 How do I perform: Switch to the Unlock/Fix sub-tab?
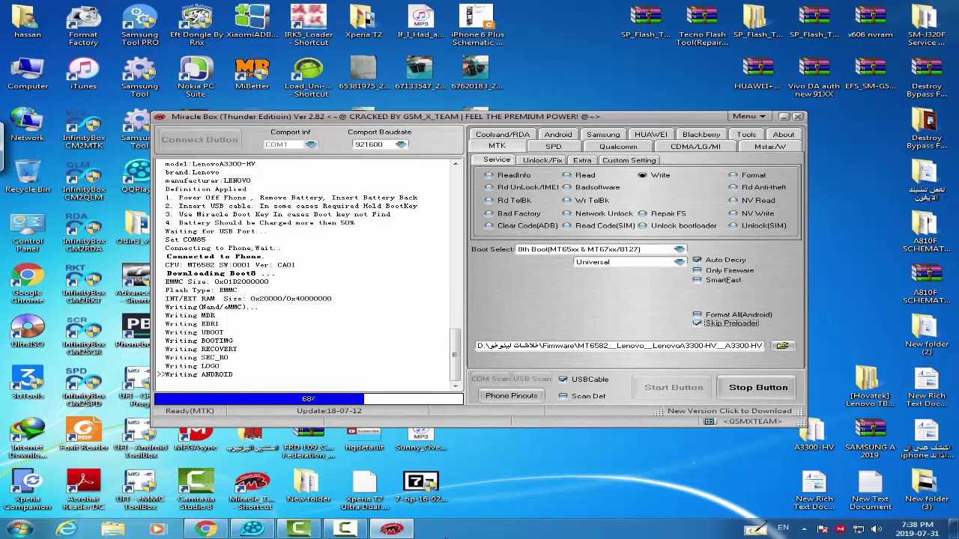tap(542, 160)
